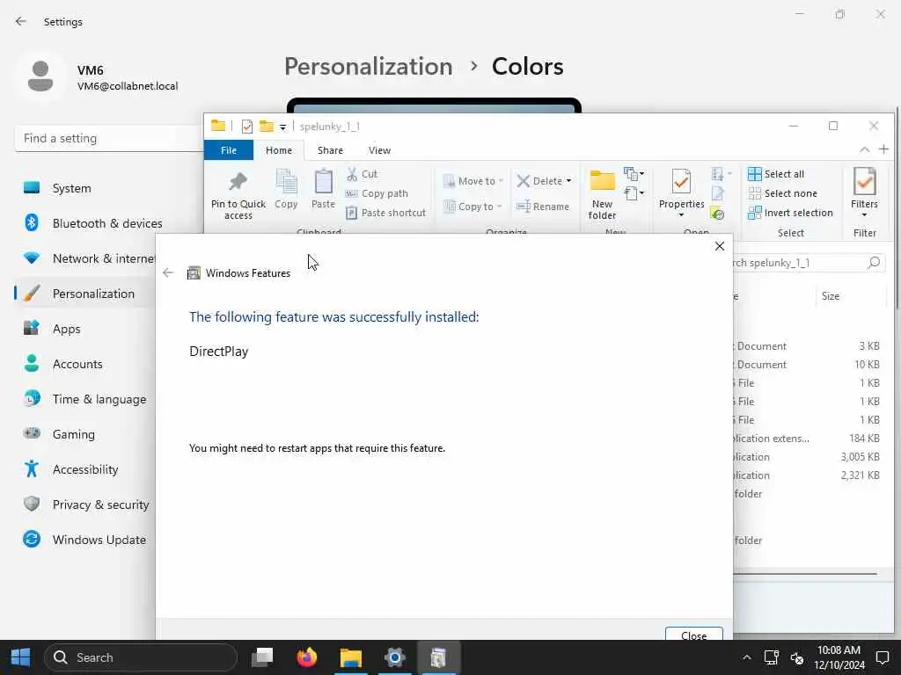901x675 pixels.
Task: Click the Find a setting box
Action: (x=109, y=138)
